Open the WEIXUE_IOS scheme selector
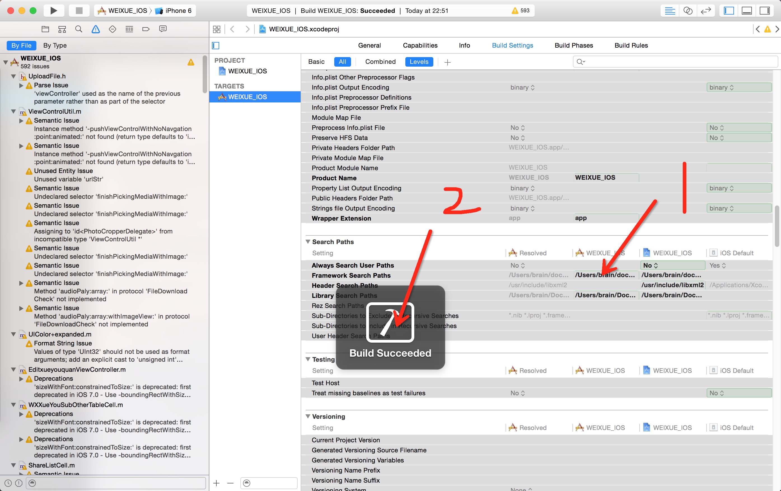The image size is (781, 491). click(x=123, y=11)
